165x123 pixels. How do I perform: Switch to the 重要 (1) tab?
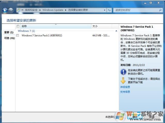point(9,32)
